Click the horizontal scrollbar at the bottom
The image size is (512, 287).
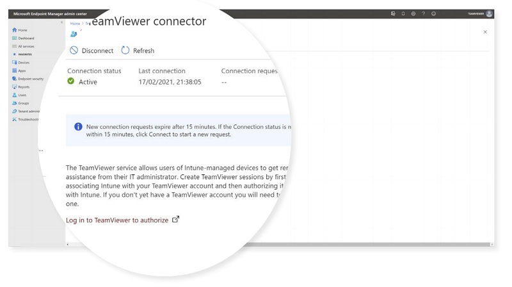pyautogui.click(x=365, y=244)
